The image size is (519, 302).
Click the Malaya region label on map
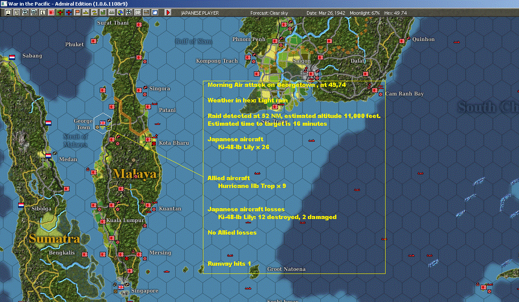(134, 174)
